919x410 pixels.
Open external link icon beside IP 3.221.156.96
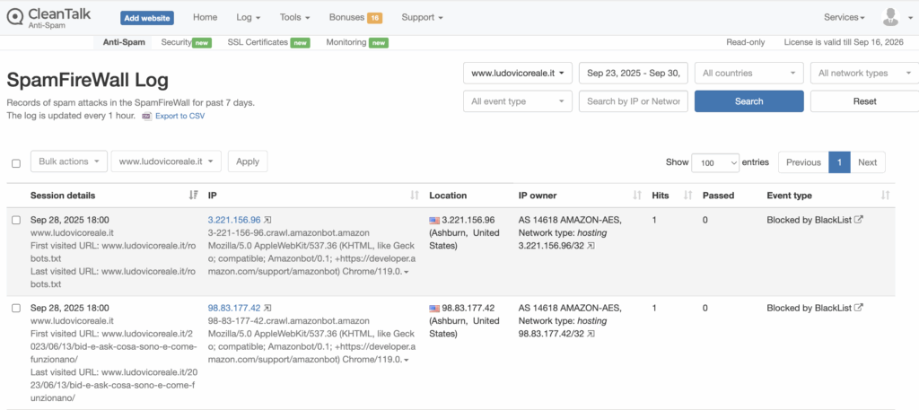click(x=267, y=220)
